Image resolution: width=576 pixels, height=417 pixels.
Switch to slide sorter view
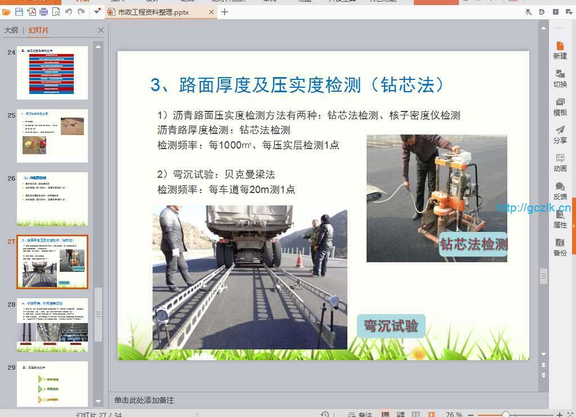[400, 415]
